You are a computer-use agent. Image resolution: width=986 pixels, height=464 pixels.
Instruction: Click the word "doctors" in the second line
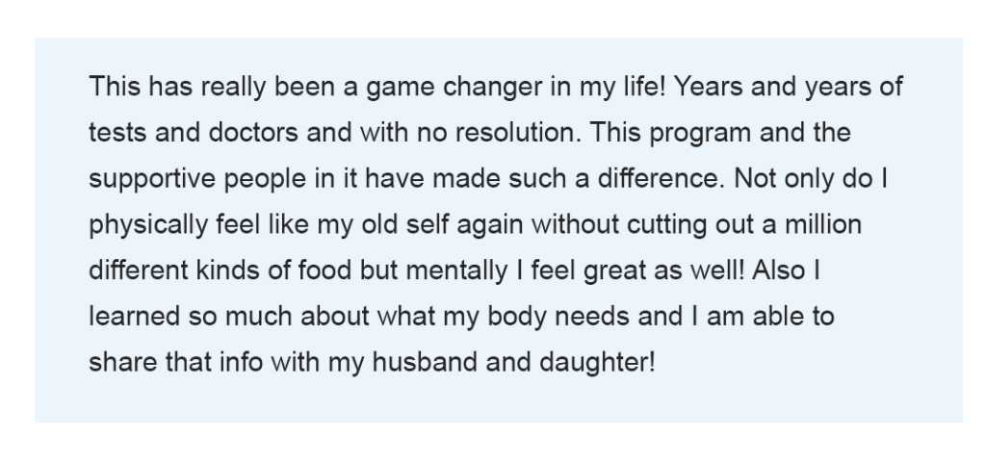253,133
